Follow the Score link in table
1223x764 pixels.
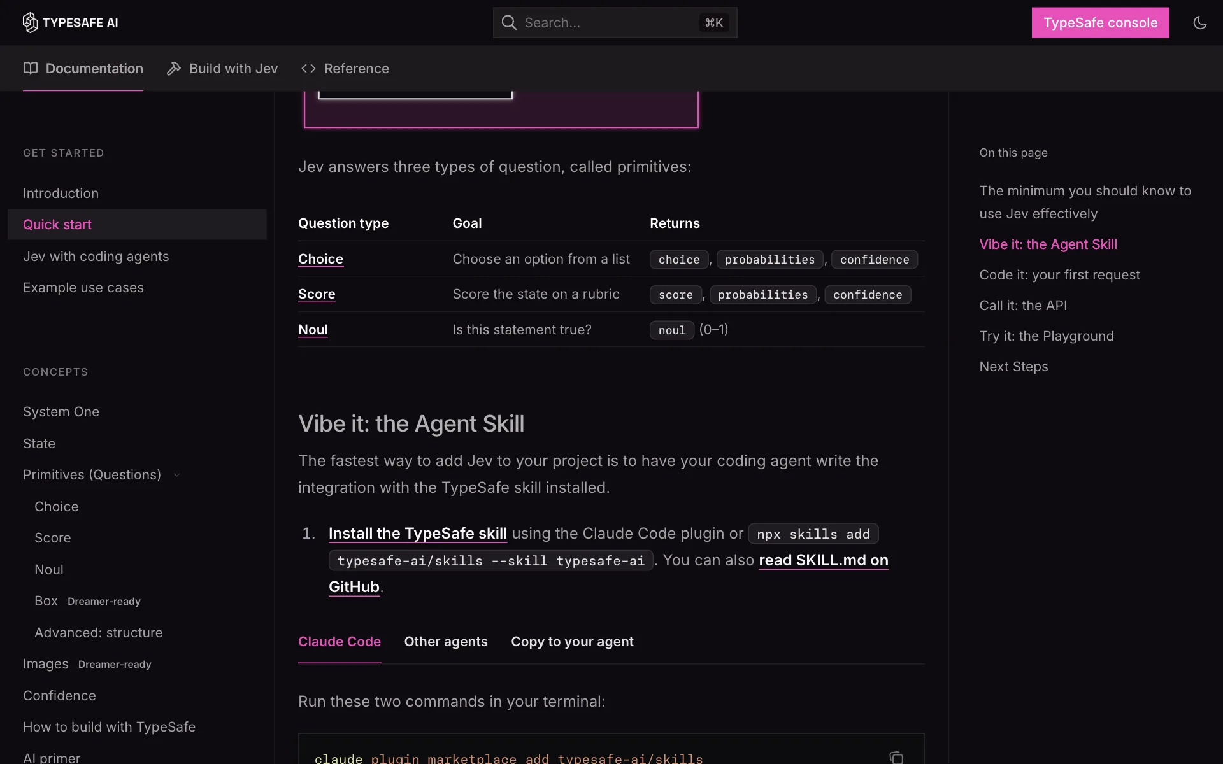point(317,294)
